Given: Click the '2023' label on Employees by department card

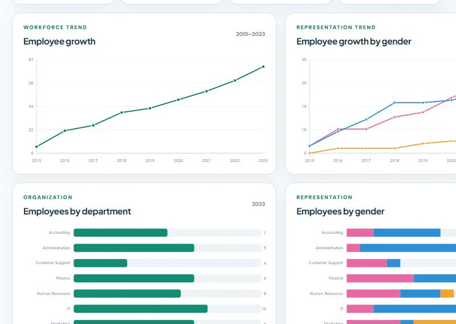Looking at the screenshot, I should coord(259,204).
